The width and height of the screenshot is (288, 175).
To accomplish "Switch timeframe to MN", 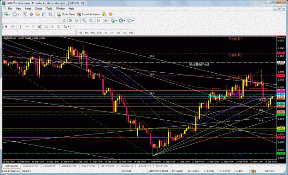I will point(131,33).
